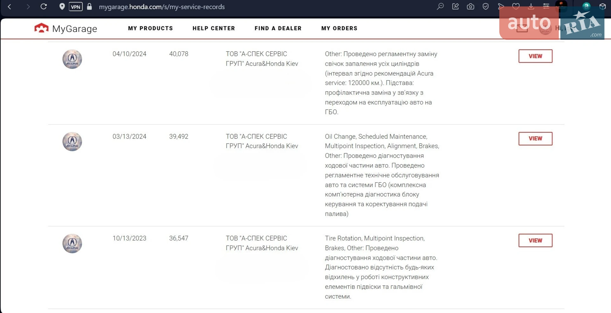This screenshot has width=611, height=313.
Task: Focus the mygarage.honda.com address field
Action: click(162, 7)
